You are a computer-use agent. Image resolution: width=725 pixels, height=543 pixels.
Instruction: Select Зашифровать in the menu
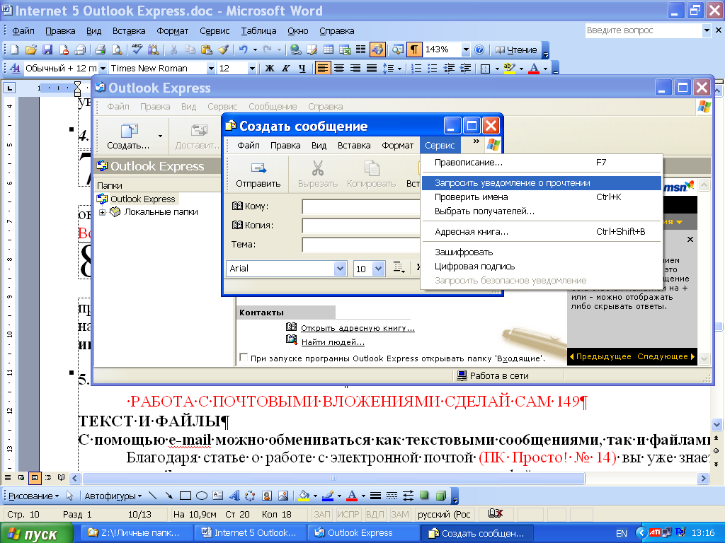542,252
